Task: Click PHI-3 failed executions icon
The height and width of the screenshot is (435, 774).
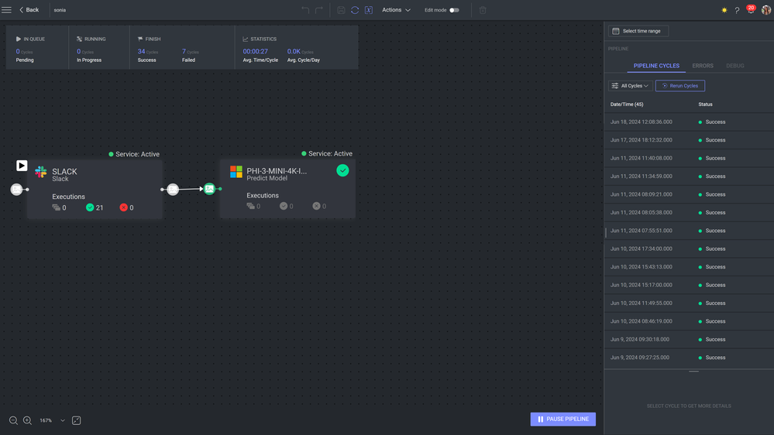Action: click(316, 206)
